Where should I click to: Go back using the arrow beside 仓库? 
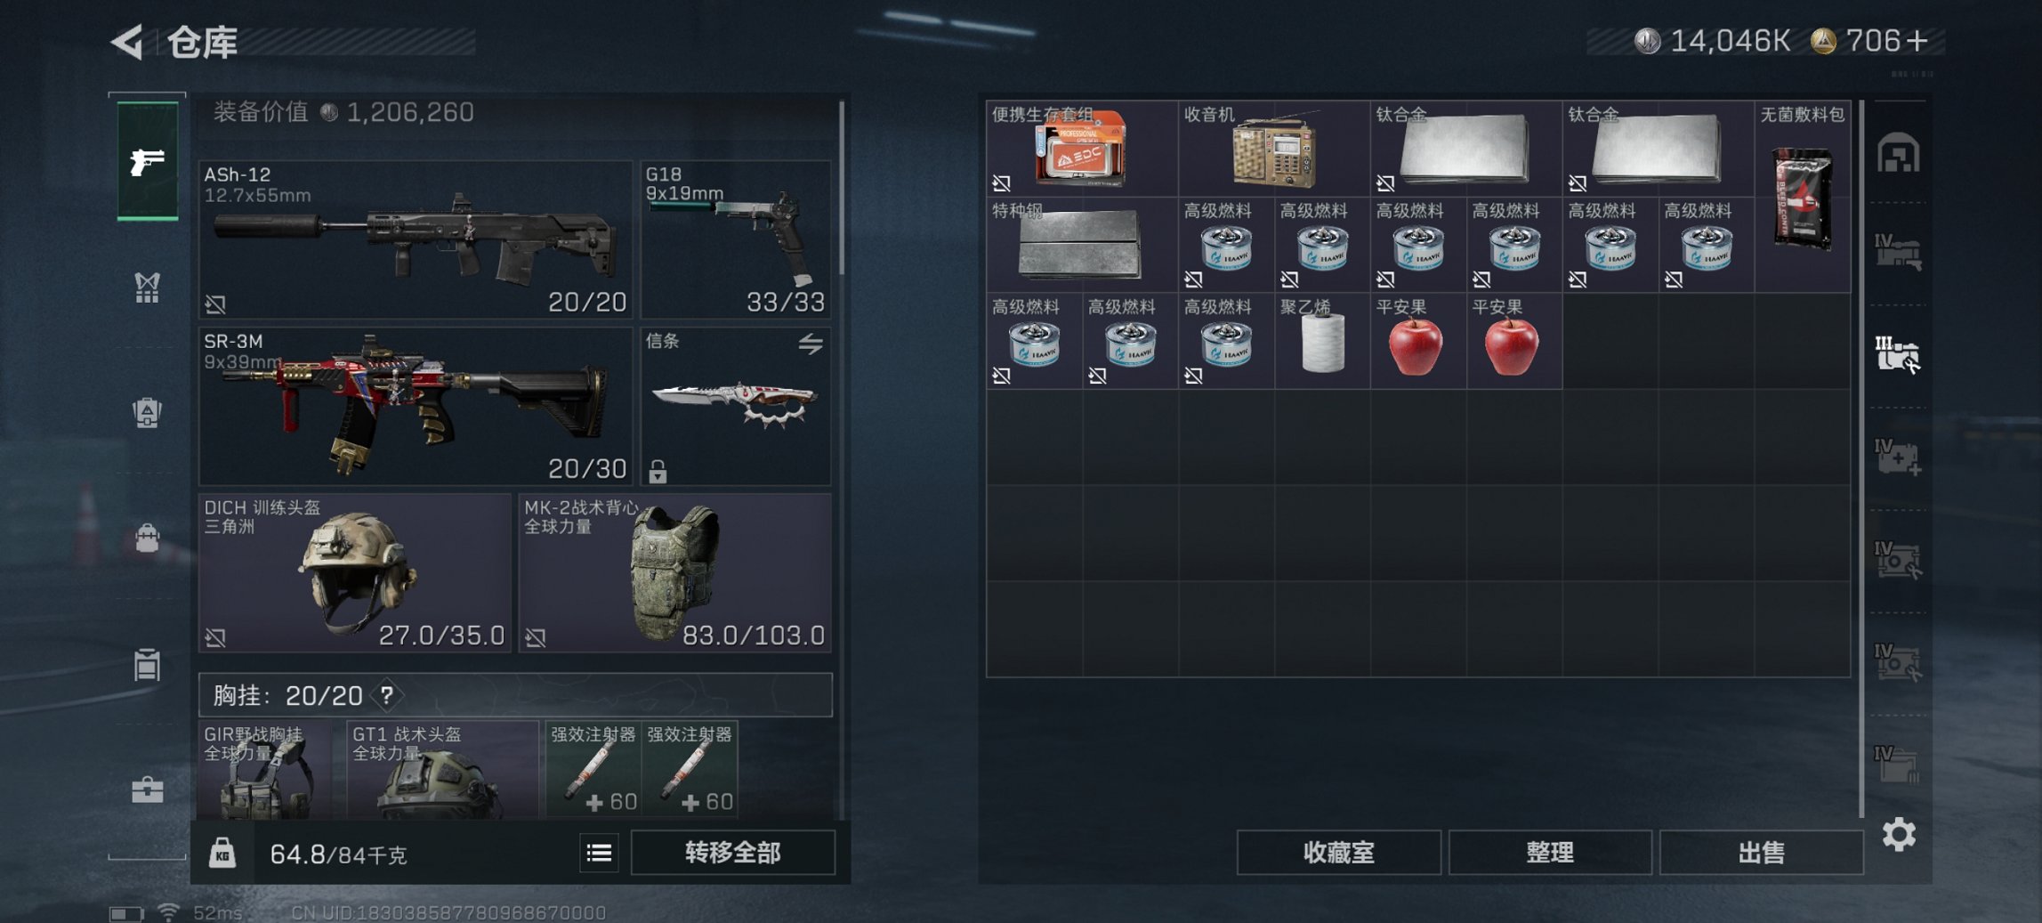point(127,41)
